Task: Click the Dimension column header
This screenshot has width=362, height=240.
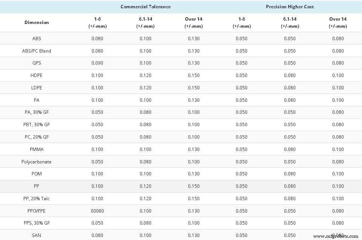Action: 37,22
